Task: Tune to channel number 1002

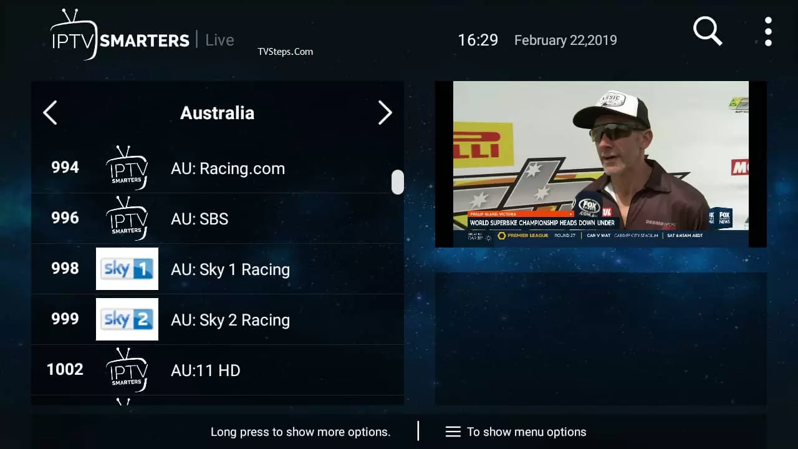Action: [x=65, y=369]
